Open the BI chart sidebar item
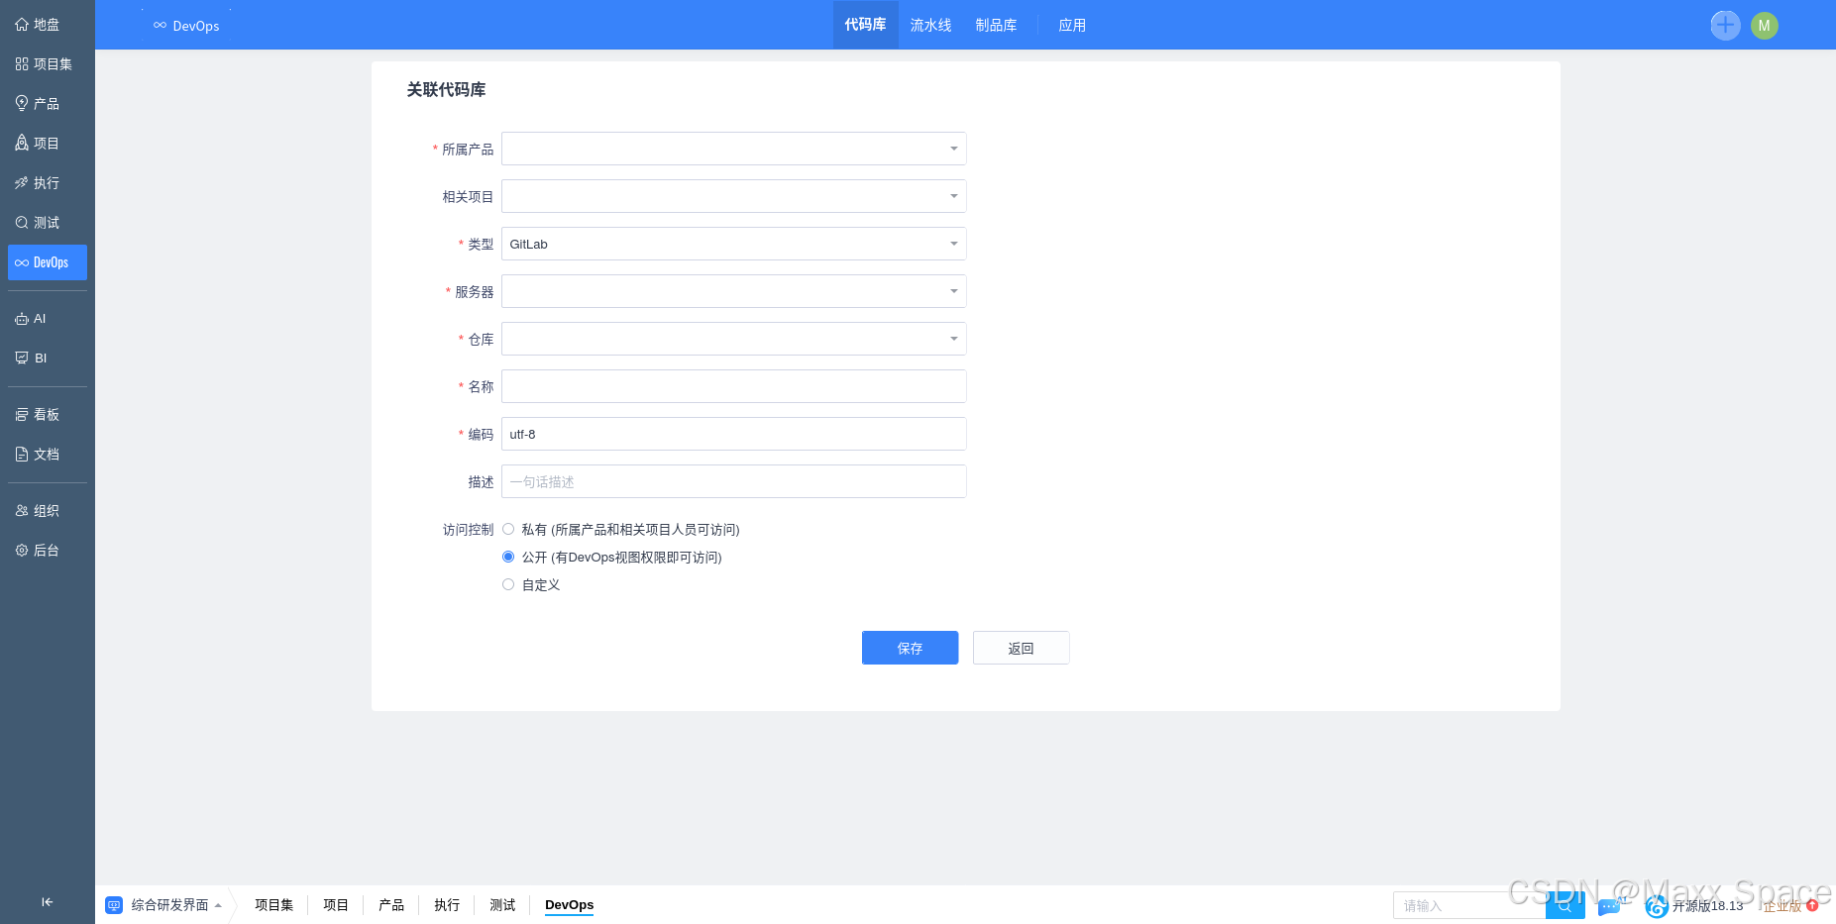The width and height of the screenshot is (1836, 924). pyautogui.click(x=47, y=358)
